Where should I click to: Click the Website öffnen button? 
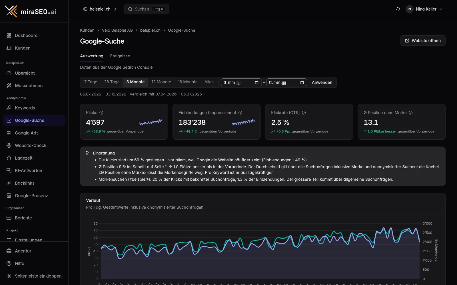click(x=423, y=40)
